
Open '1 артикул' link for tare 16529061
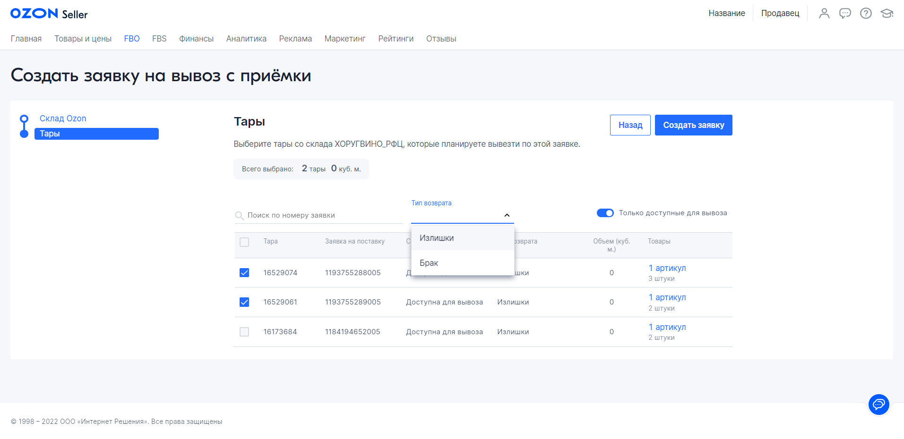(x=667, y=297)
